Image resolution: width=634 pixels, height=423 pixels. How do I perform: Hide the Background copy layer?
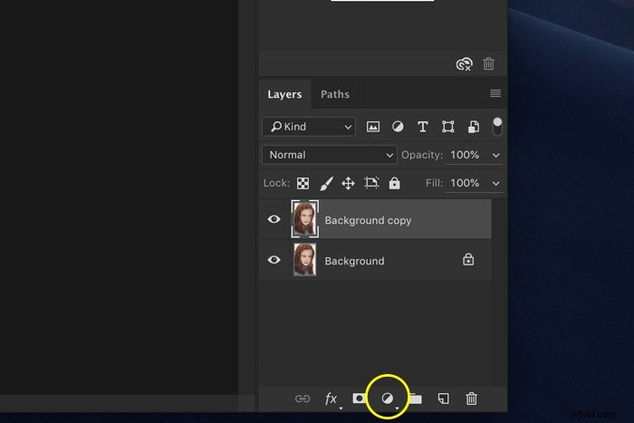point(274,219)
